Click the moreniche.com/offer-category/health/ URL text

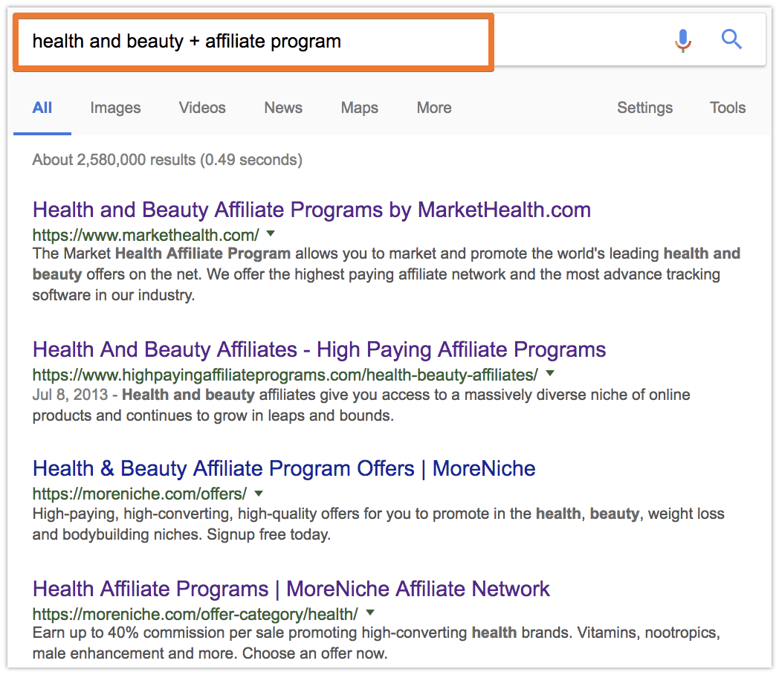[195, 614]
